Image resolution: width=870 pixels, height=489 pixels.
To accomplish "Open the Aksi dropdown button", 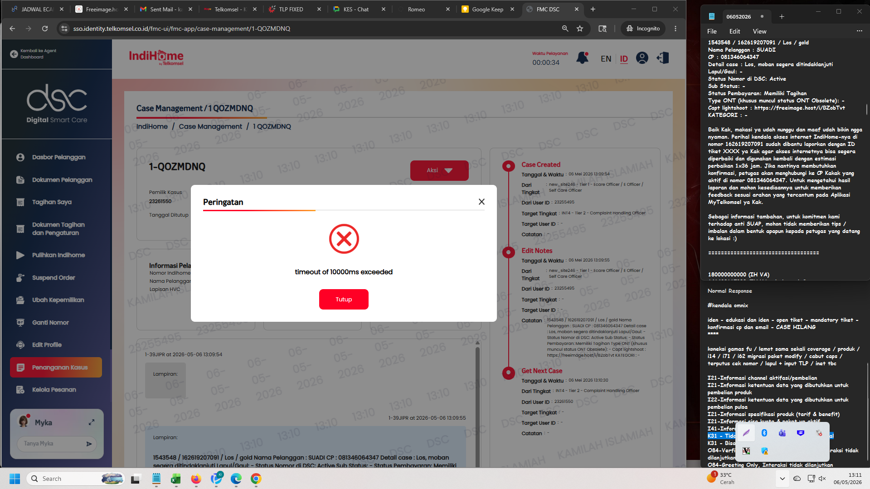I will pyautogui.click(x=439, y=170).
